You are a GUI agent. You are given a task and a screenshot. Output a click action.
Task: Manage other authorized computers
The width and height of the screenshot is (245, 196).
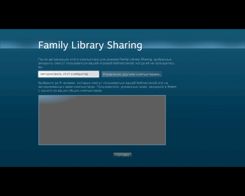click(x=132, y=74)
